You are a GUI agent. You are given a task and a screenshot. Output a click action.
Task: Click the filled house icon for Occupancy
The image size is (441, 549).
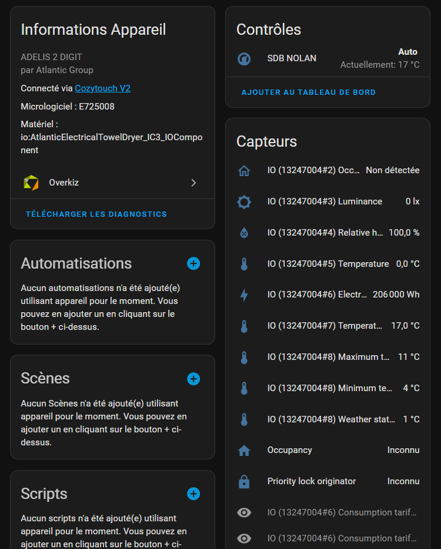244,450
